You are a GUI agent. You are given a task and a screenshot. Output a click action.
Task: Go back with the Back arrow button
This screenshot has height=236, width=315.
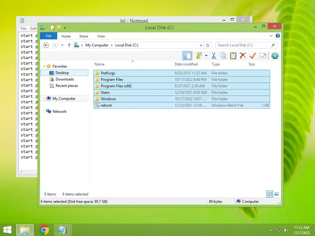point(46,45)
